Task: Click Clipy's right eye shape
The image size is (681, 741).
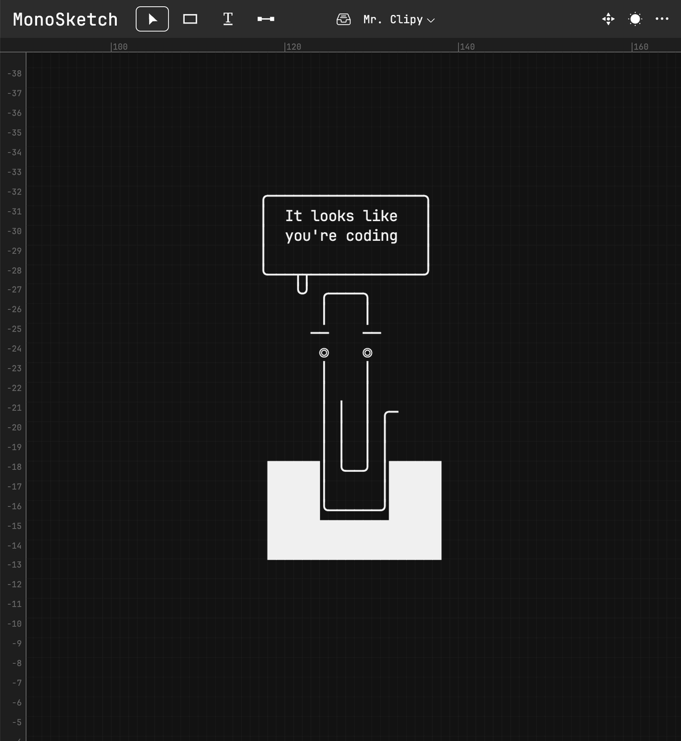Action: pyautogui.click(x=367, y=353)
